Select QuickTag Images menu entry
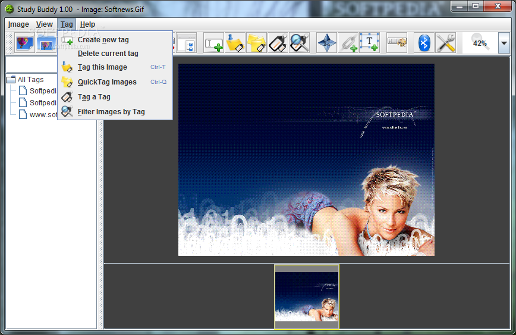 [115, 82]
